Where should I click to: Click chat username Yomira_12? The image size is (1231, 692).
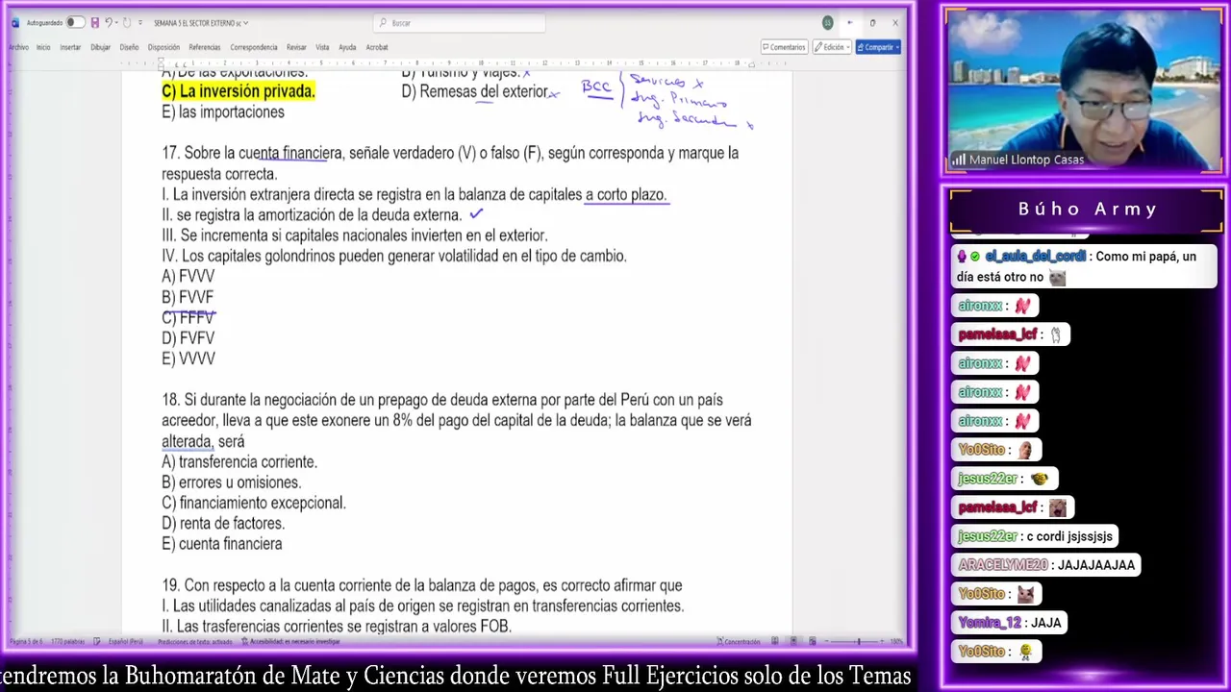990,623
